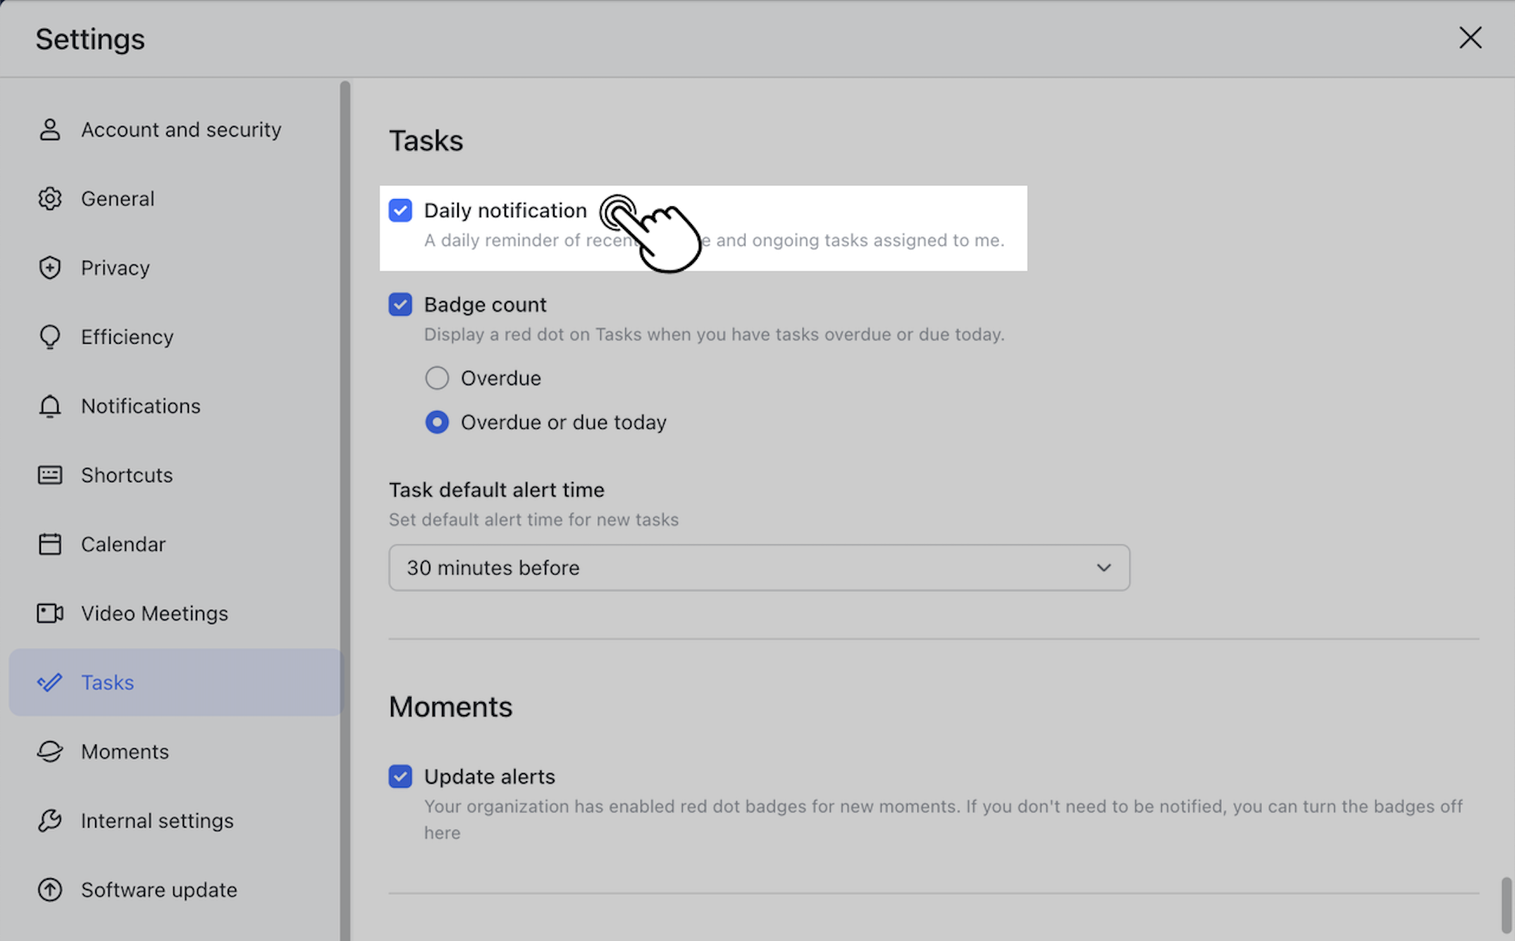Click the Software update arrow icon
The image size is (1515, 941).
(x=49, y=890)
